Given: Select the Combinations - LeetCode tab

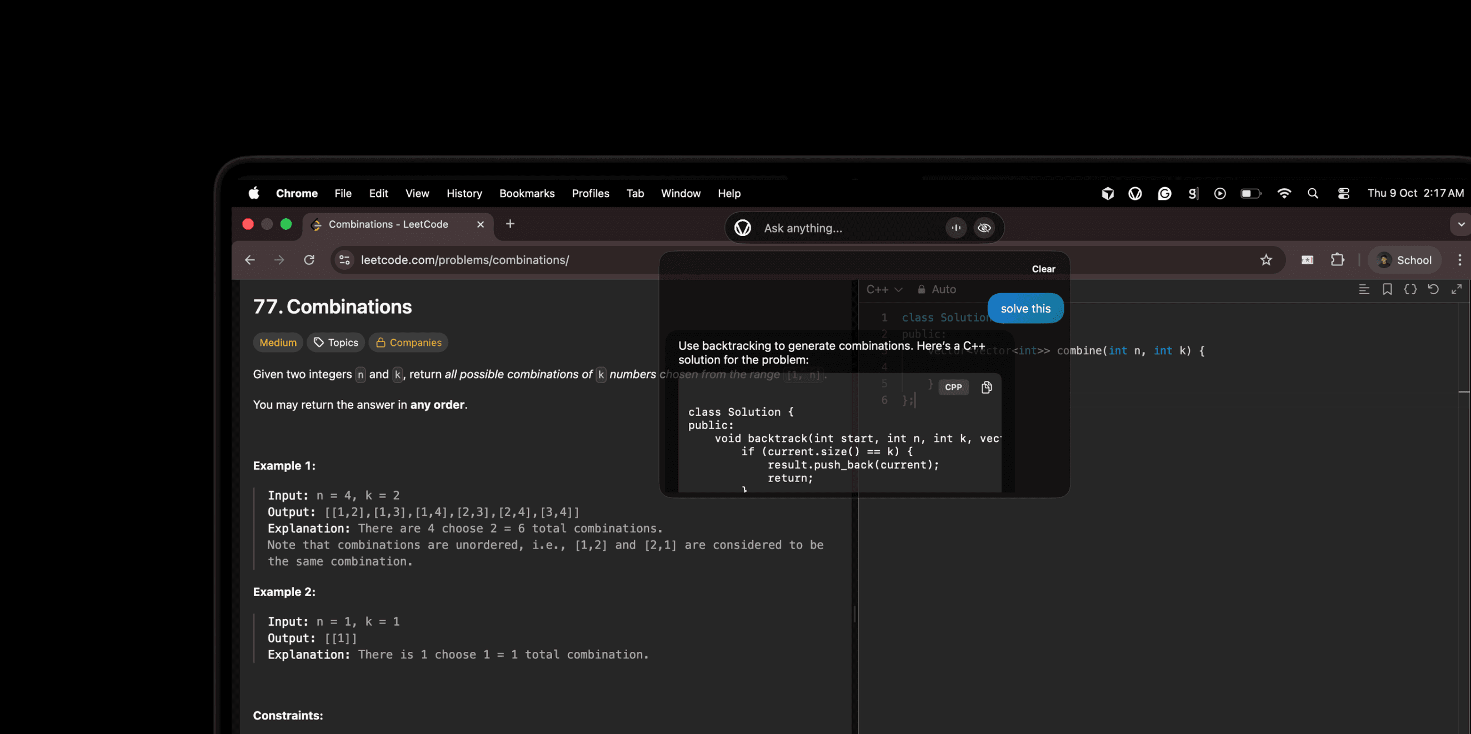Looking at the screenshot, I should tap(387, 224).
